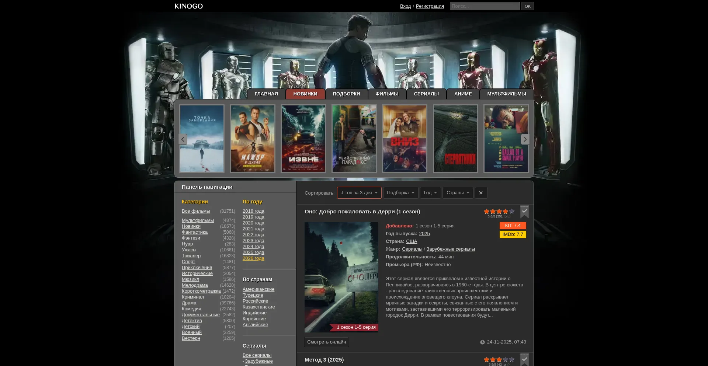Image resolution: width=708 pixels, height=366 pixels.
Task: Click the KINOGO logo
Action: [188, 6]
